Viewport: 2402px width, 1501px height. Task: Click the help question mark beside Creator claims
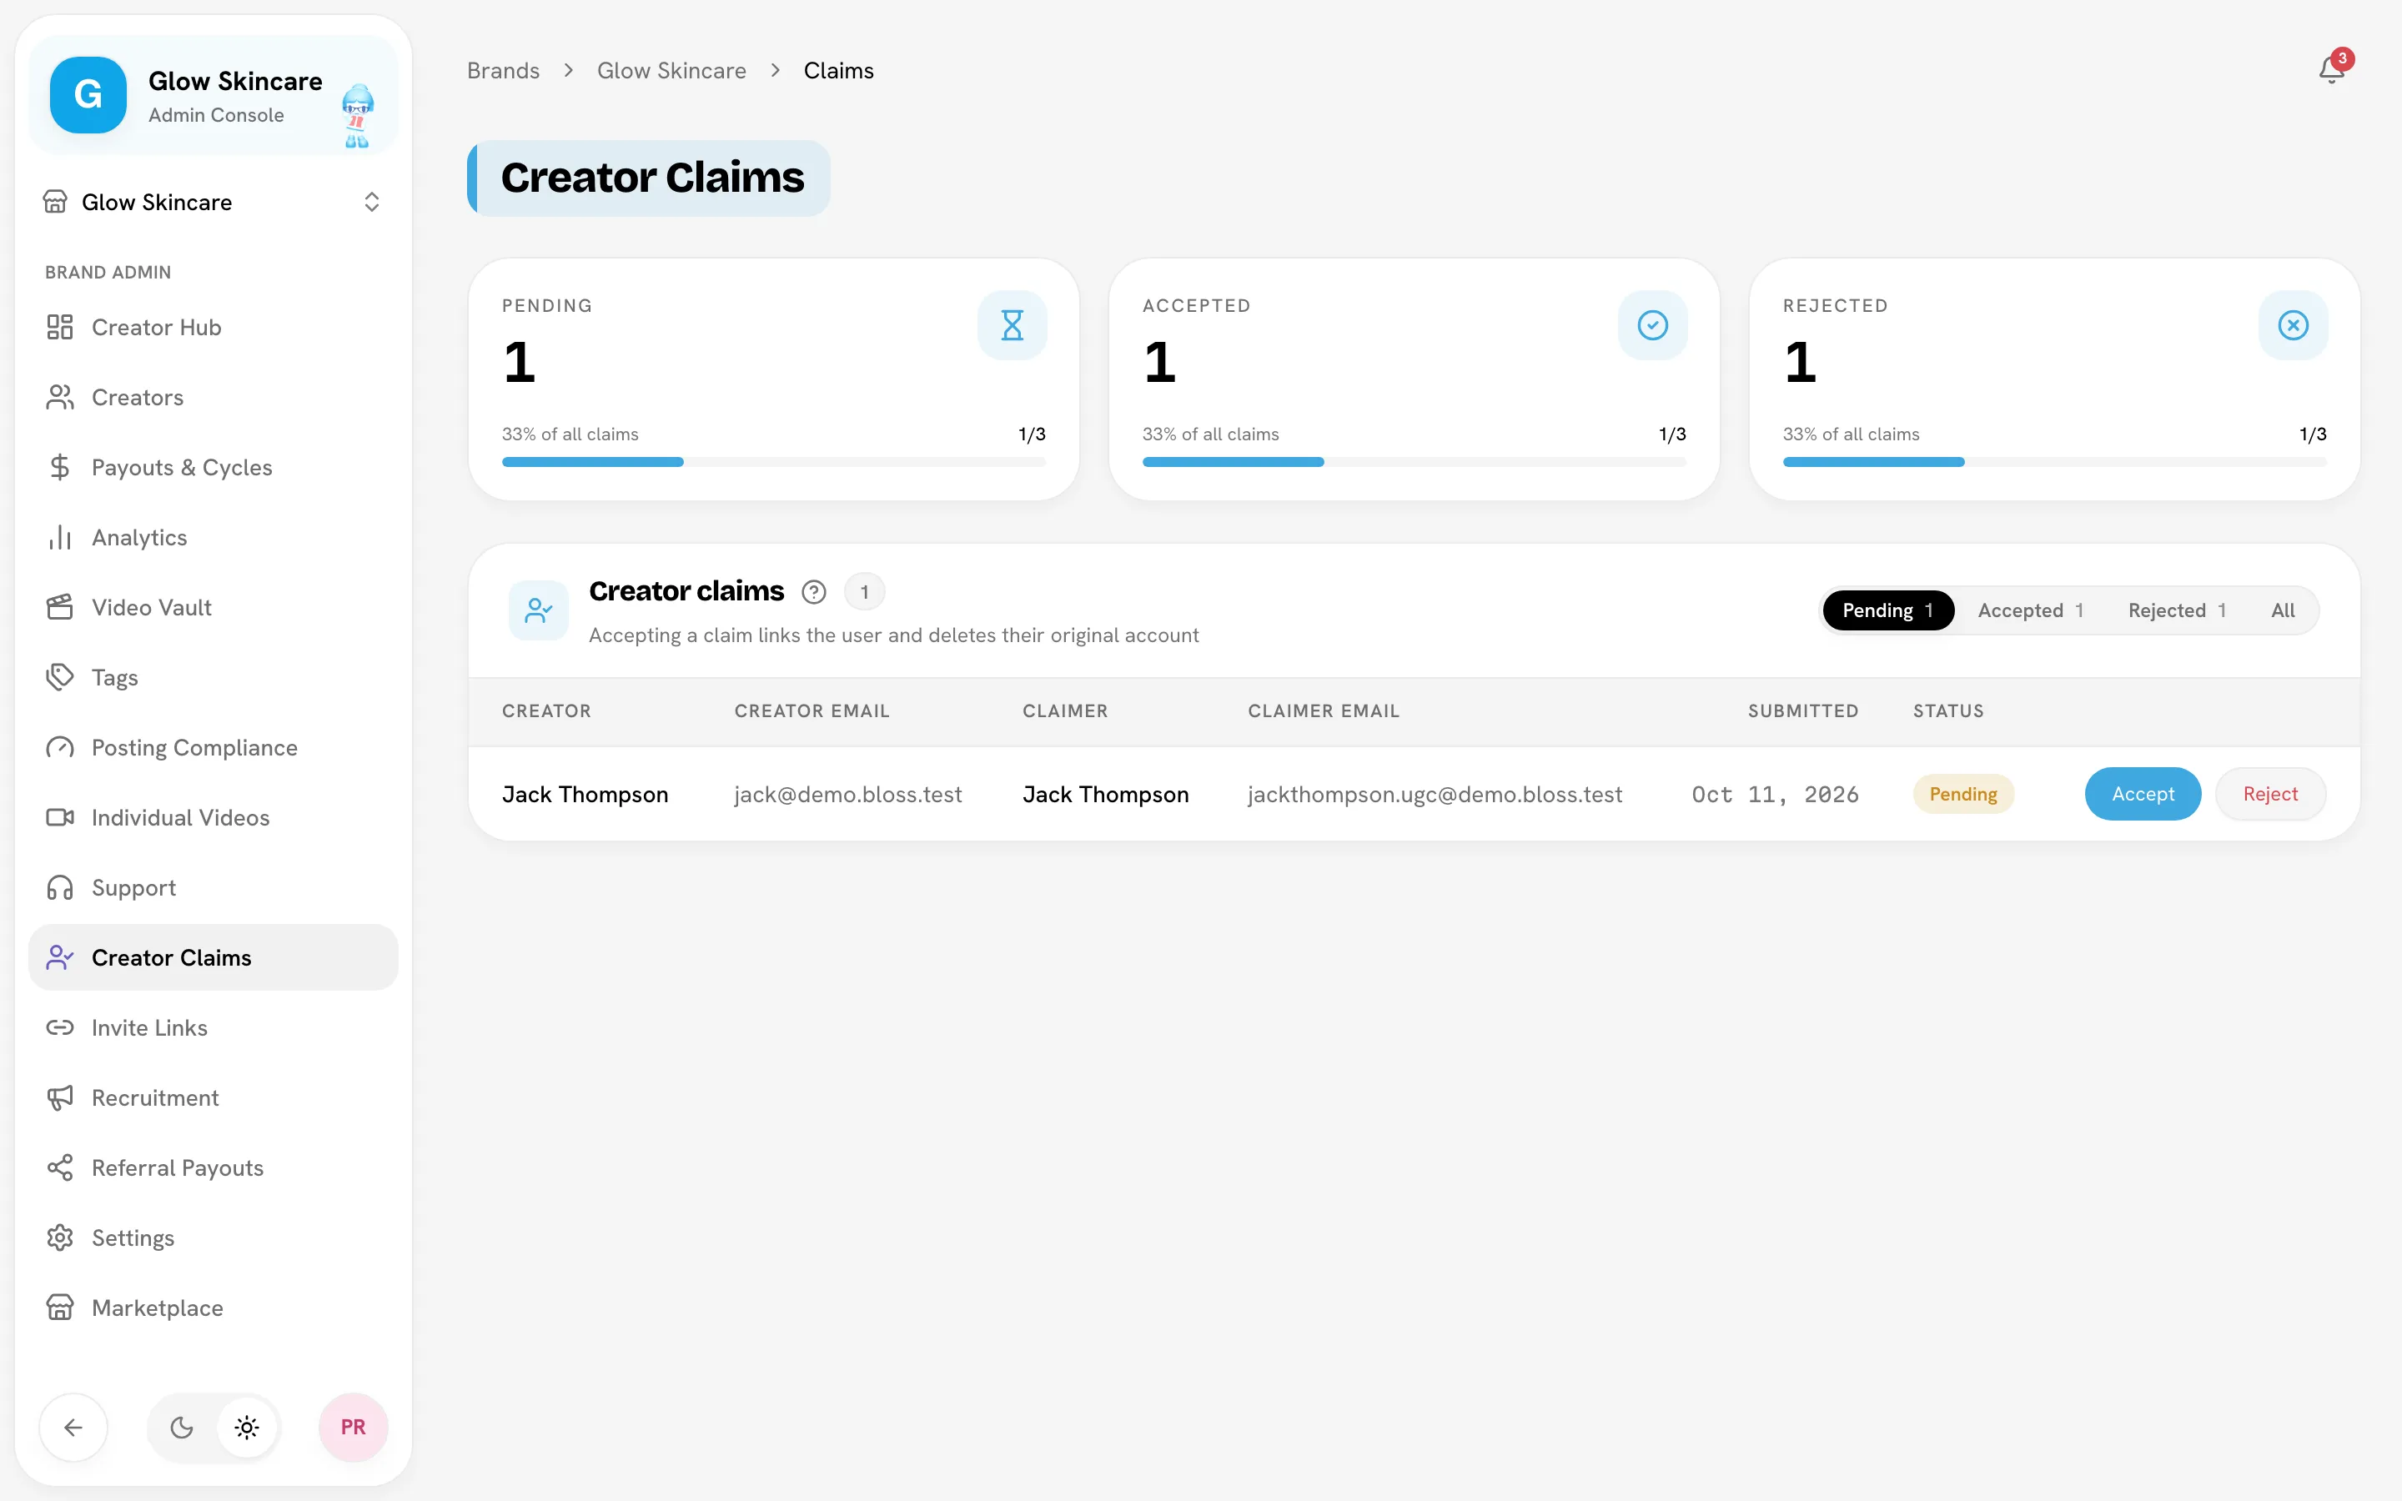pos(814,592)
